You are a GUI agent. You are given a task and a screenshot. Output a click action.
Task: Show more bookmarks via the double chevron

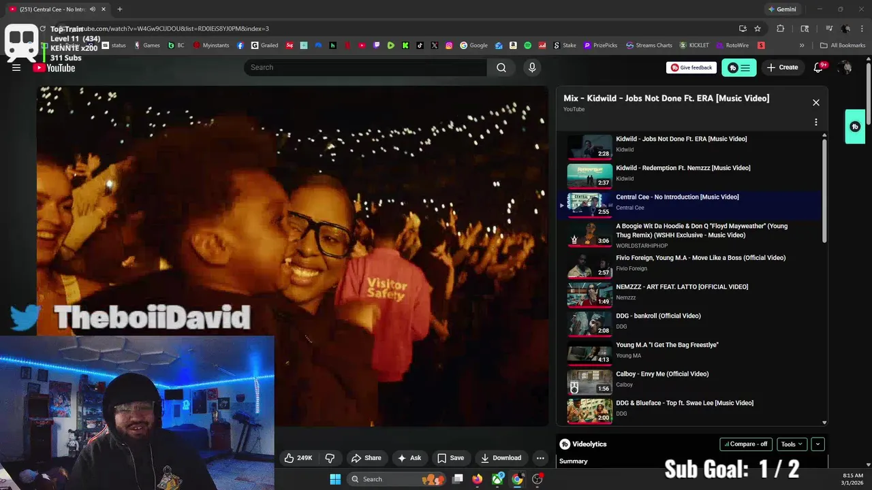(802, 46)
